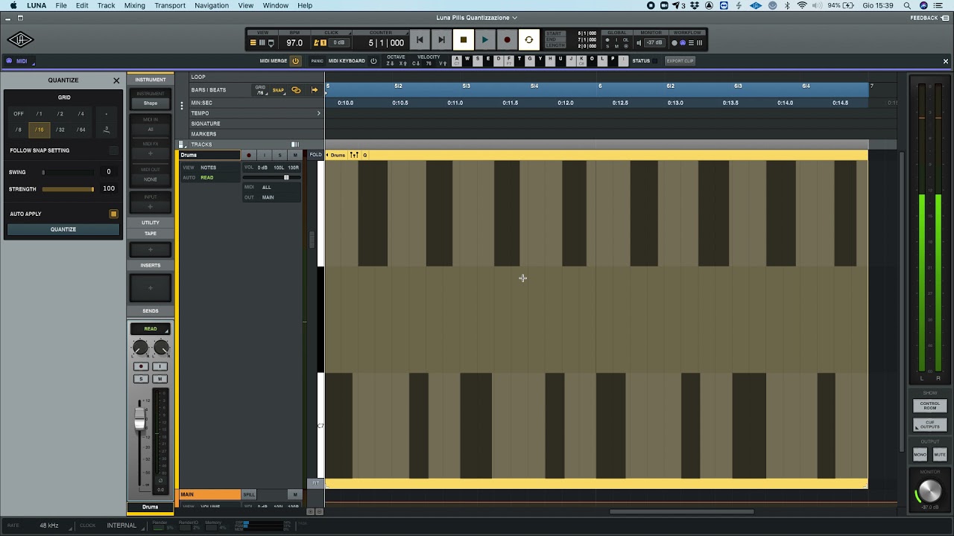Toggle channel strip Solo button
This screenshot has width=954, height=536.
(x=141, y=379)
